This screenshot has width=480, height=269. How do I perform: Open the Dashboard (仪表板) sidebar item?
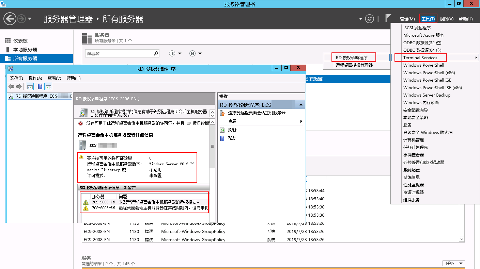coord(20,41)
